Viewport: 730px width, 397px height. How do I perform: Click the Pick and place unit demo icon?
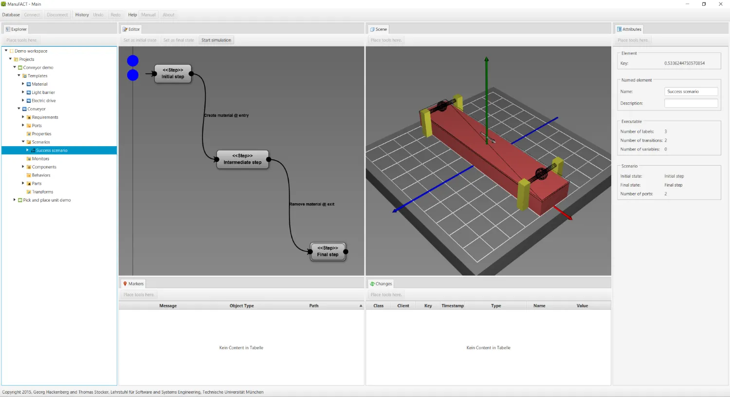point(20,200)
